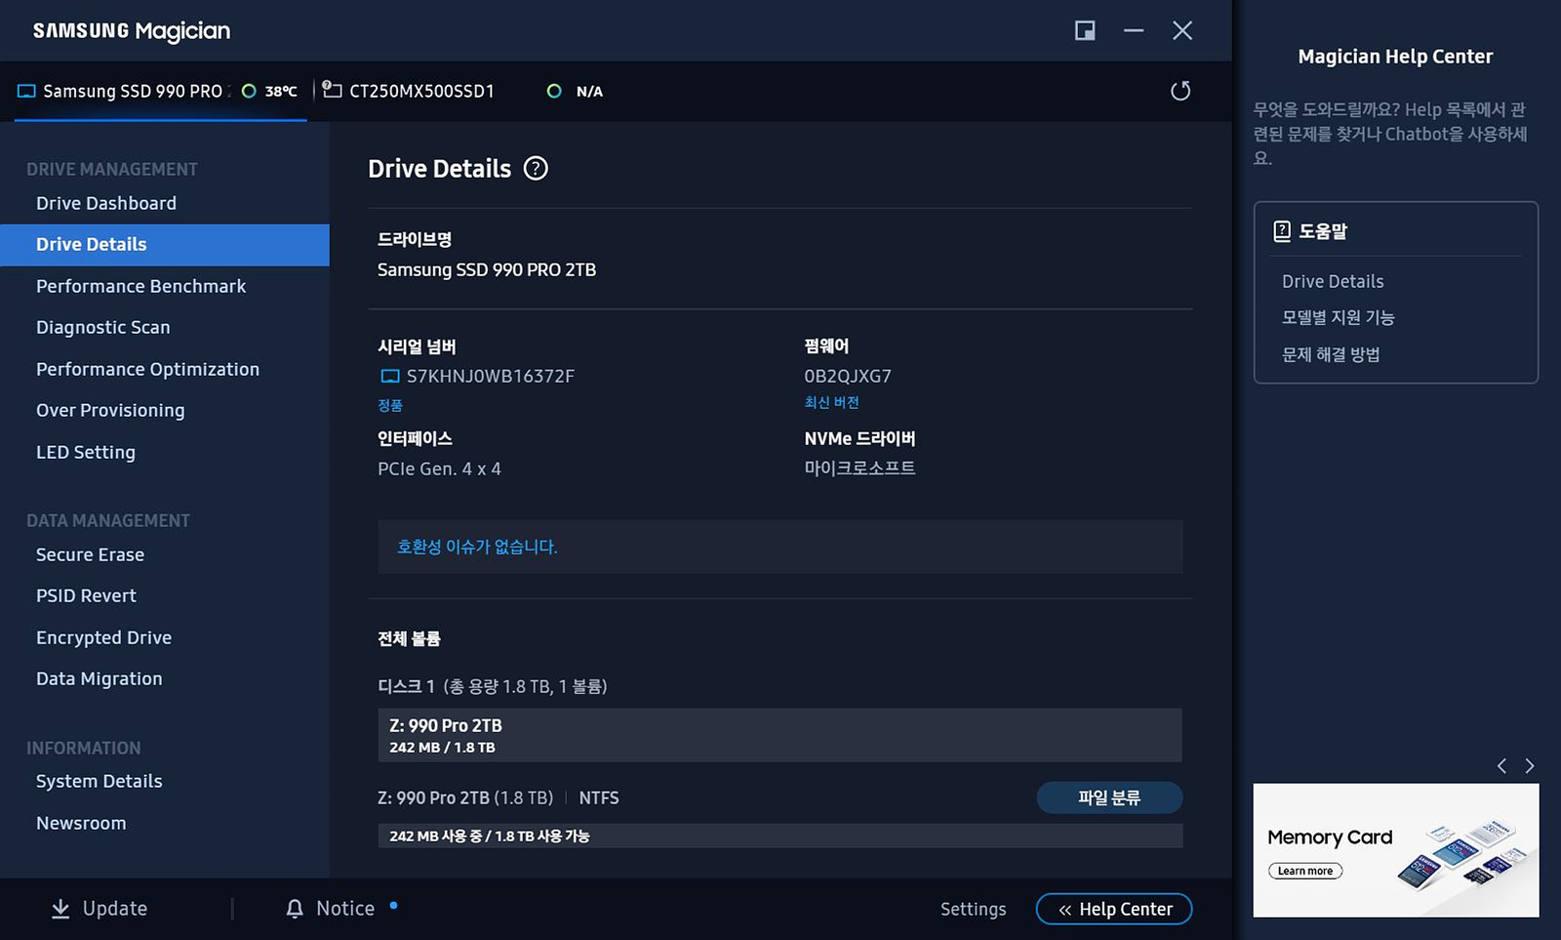Click the Update label

[115, 909]
